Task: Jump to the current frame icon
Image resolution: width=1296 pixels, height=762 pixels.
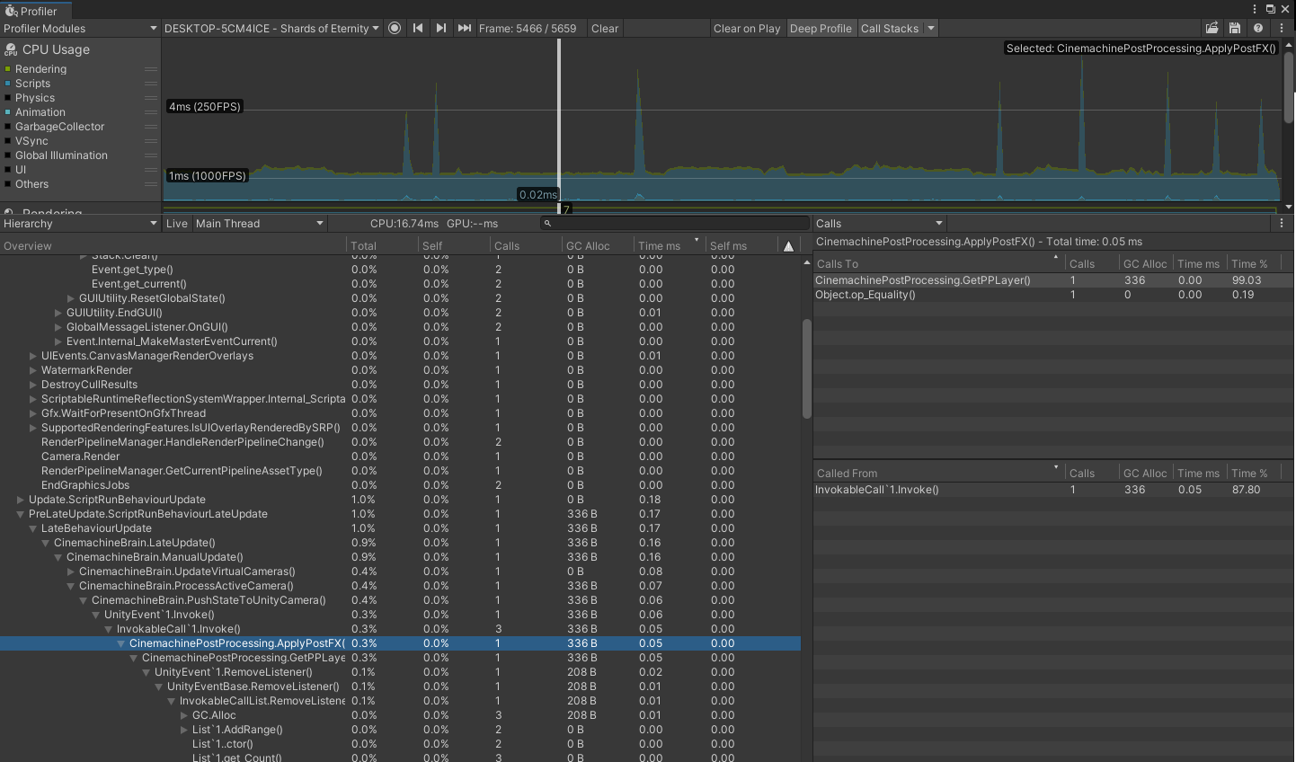Action: [x=465, y=28]
